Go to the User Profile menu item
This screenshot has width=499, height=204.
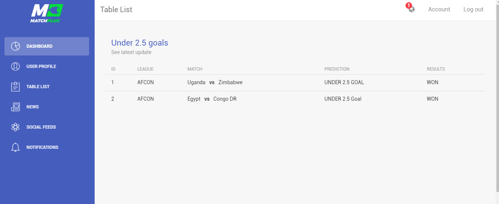[47, 67]
